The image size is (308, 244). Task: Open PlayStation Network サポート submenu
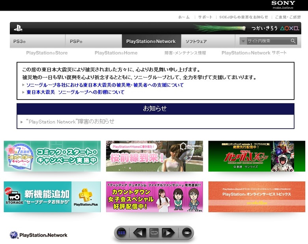click(254, 53)
